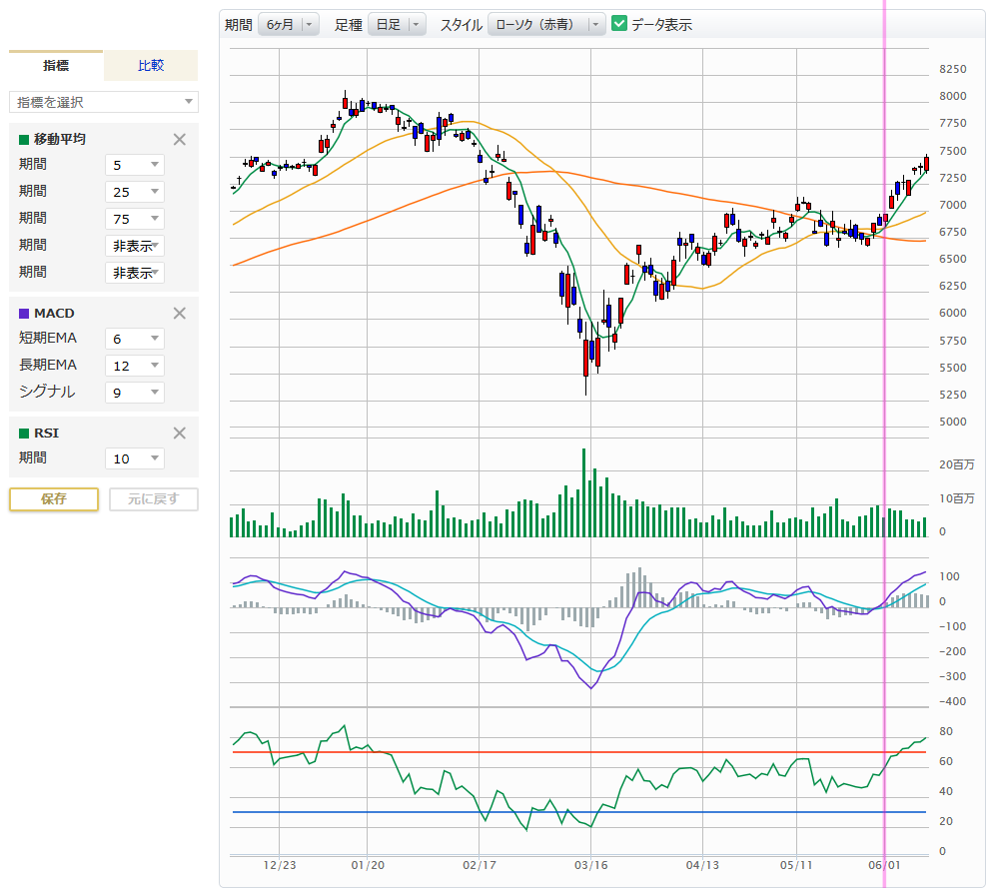Image resolution: width=989 pixels, height=888 pixels.
Task: Open the 足種 日足 dropdown
Action: [397, 25]
